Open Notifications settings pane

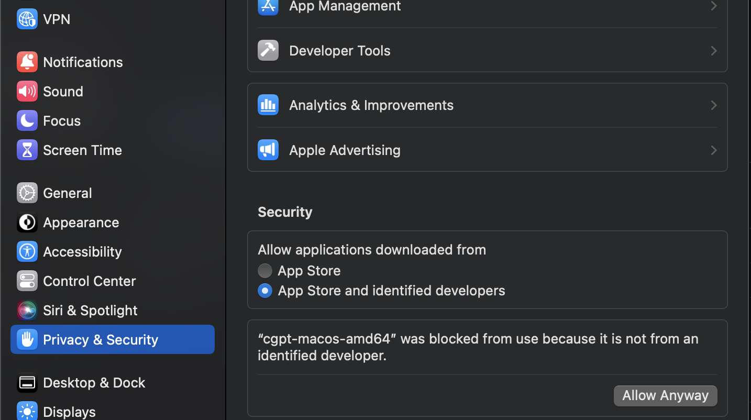(x=113, y=62)
